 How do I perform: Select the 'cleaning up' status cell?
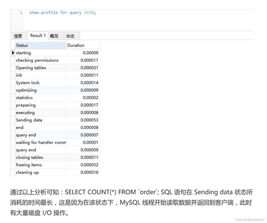tap(41, 172)
